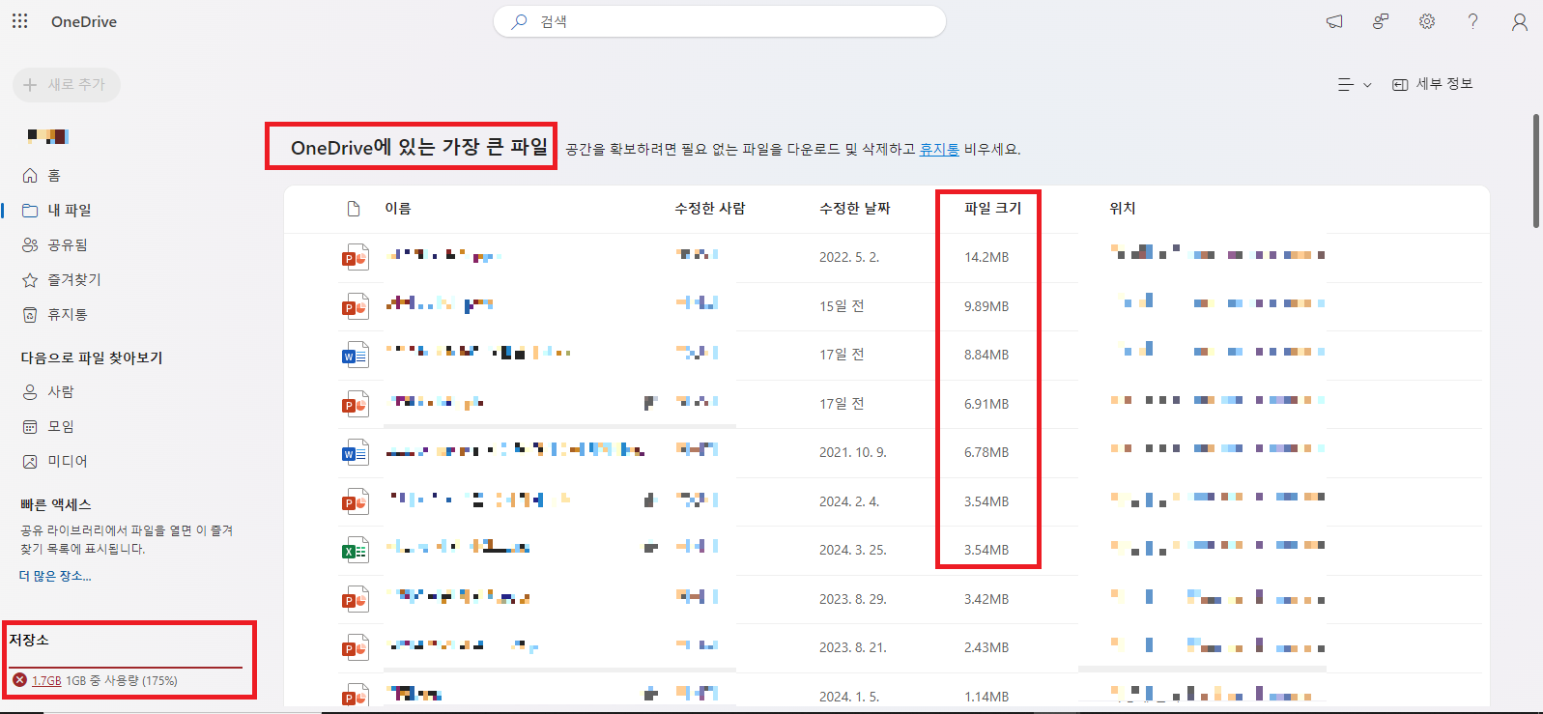The image size is (1543, 714).
Task: Open 공유됨 in sidebar
Action: click(x=55, y=244)
